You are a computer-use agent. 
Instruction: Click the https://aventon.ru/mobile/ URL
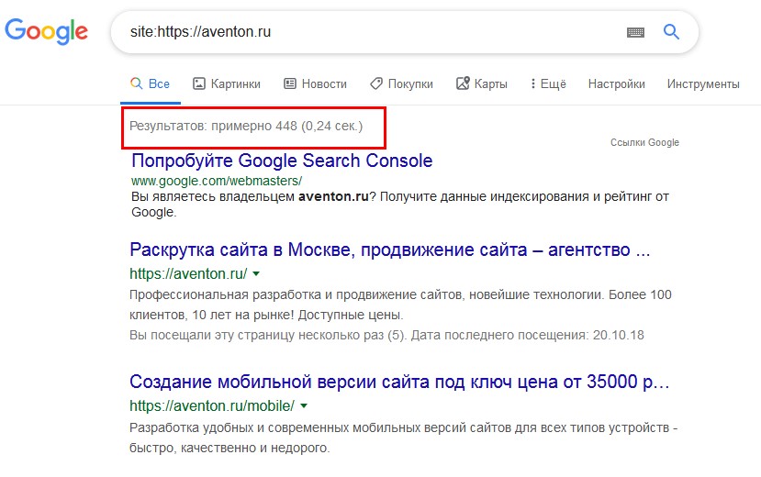coord(212,405)
